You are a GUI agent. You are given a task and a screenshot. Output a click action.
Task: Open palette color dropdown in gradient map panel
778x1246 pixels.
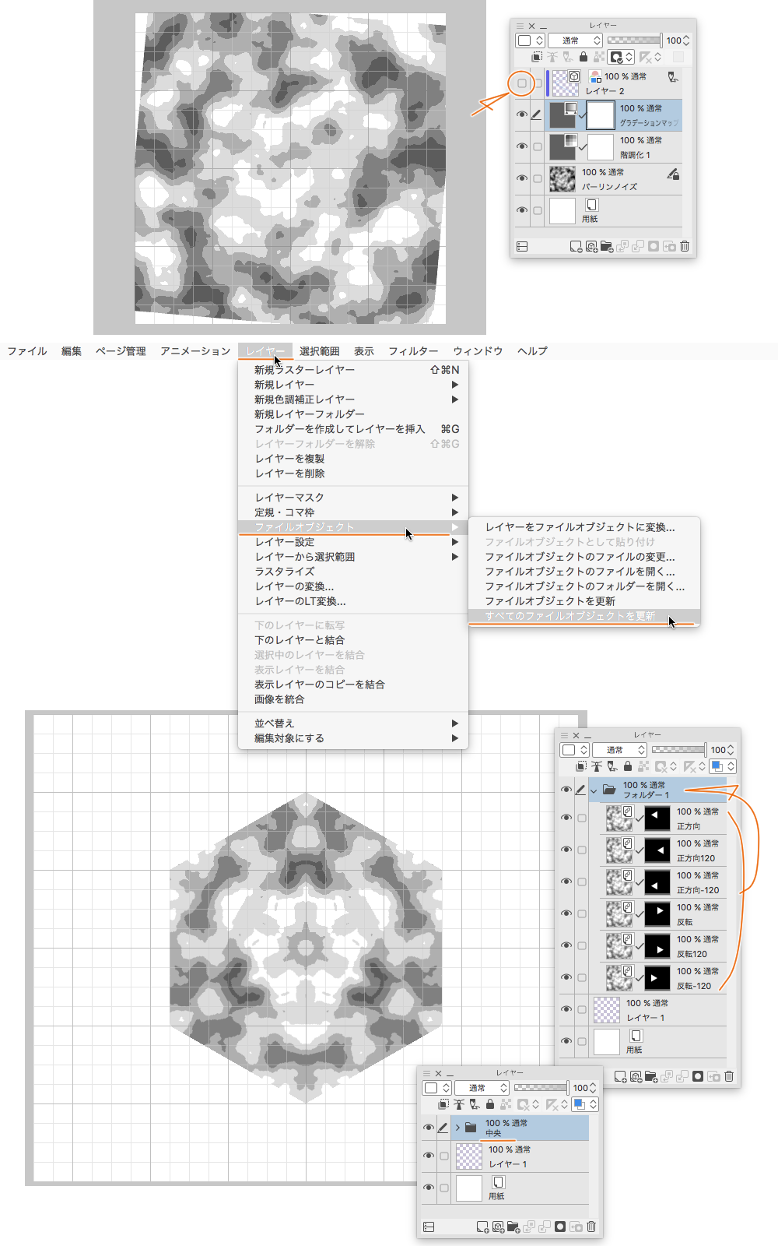tap(530, 40)
